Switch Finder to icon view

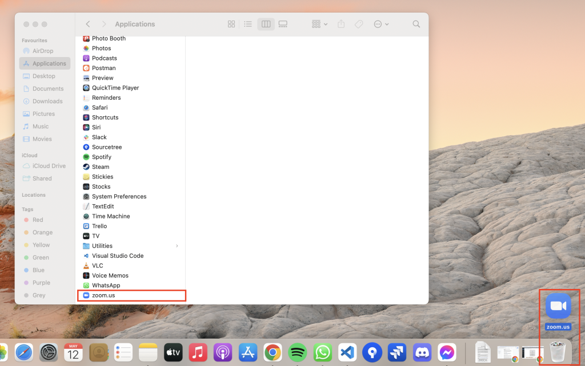[x=231, y=24]
